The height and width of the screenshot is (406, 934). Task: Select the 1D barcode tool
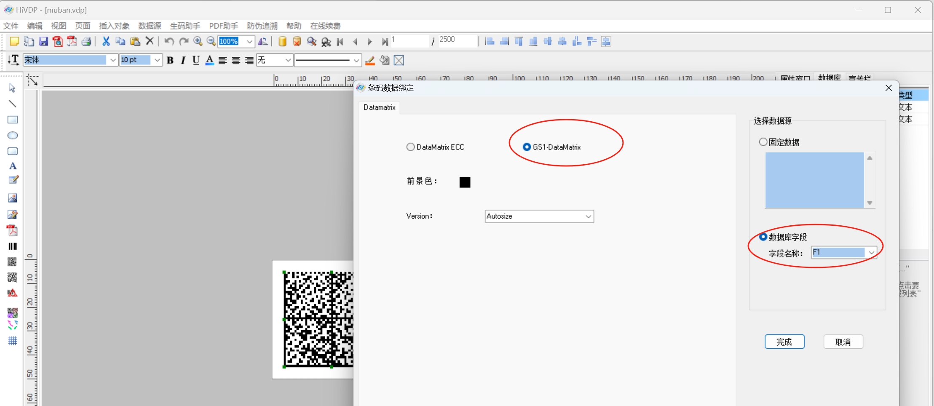coord(13,246)
